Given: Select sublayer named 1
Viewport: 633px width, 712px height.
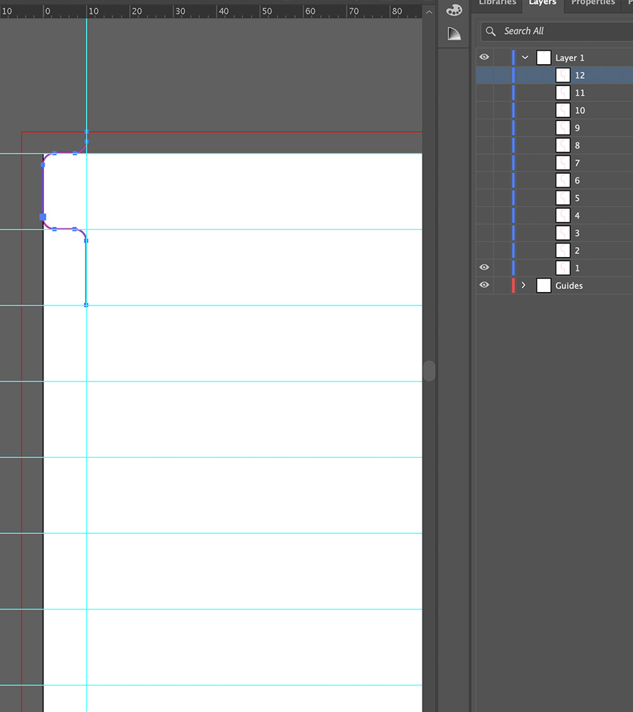Looking at the screenshot, I should (578, 268).
